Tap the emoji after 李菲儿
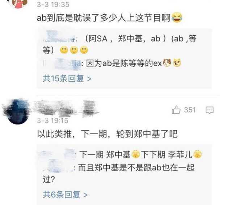This screenshot has height=205, width=232. 197,154
